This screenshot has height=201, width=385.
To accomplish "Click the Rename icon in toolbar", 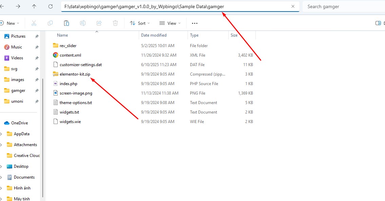I will tap(83, 23).
